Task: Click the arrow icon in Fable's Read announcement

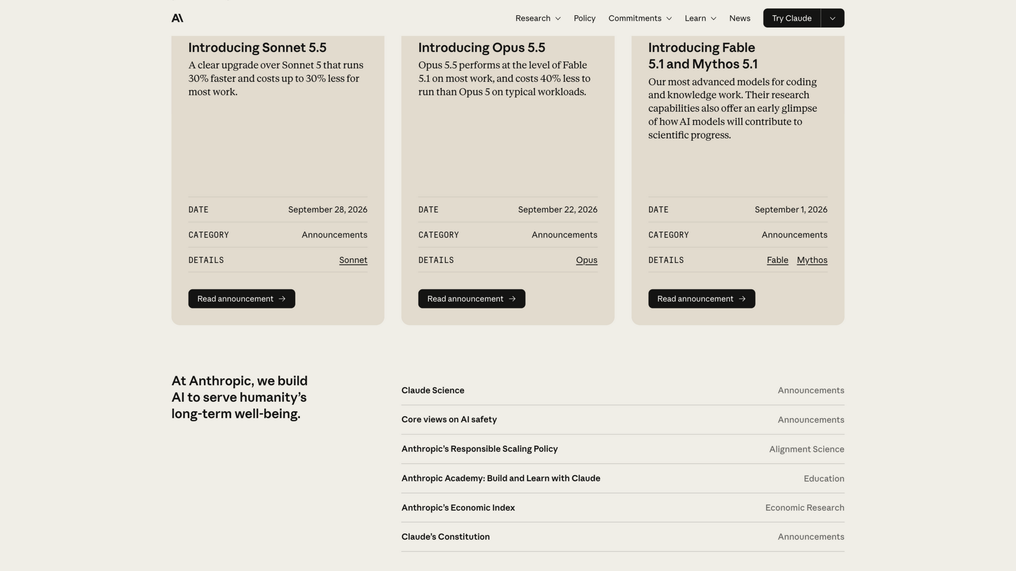Action: pyautogui.click(x=742, y=299)
